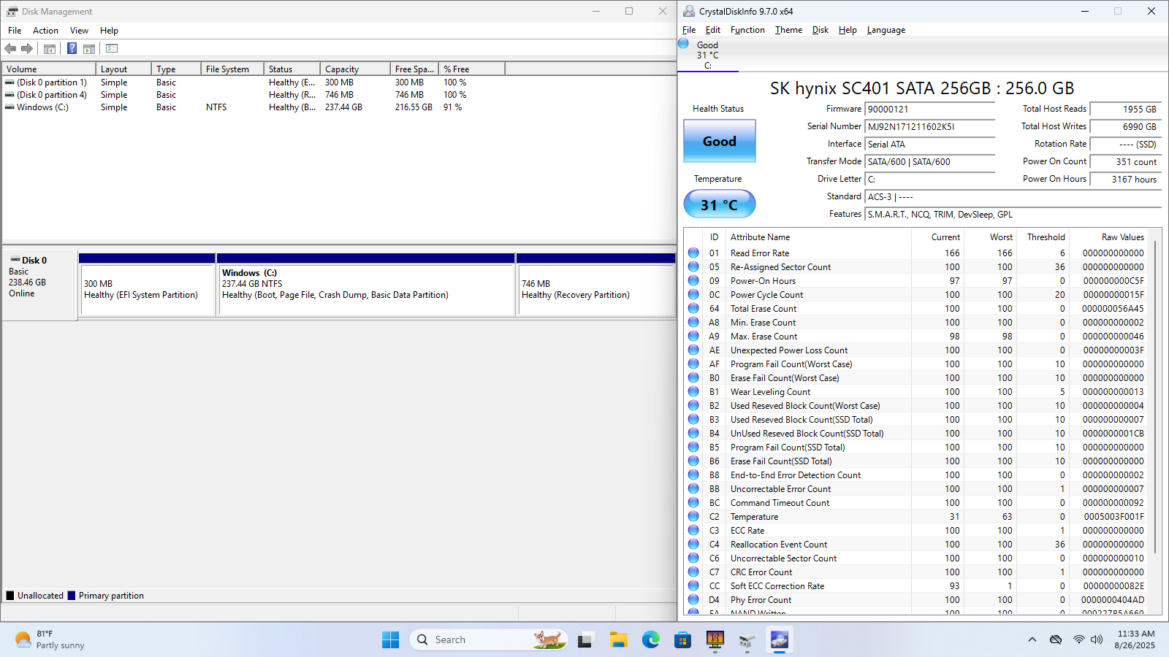Click the 31 °C temperature button
The image size is (1169, 657).
point(720,204)
